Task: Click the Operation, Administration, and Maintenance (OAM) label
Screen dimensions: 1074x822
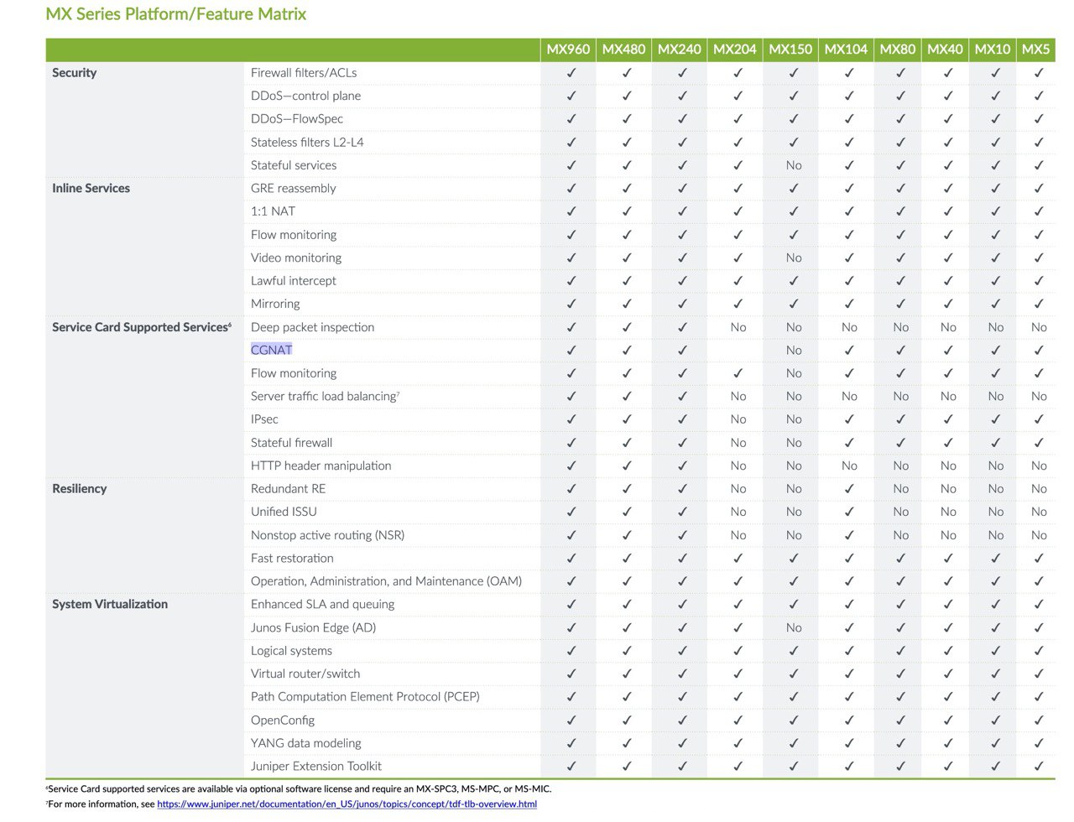Action: click(386, 581)
